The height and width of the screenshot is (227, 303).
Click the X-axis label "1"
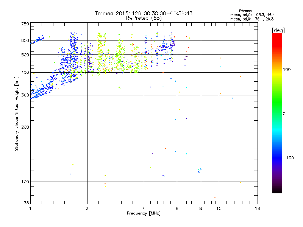[30, 208]
